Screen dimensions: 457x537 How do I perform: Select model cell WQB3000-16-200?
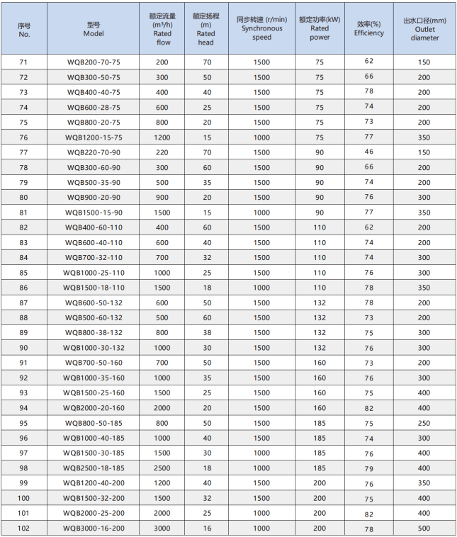[94, 528]
